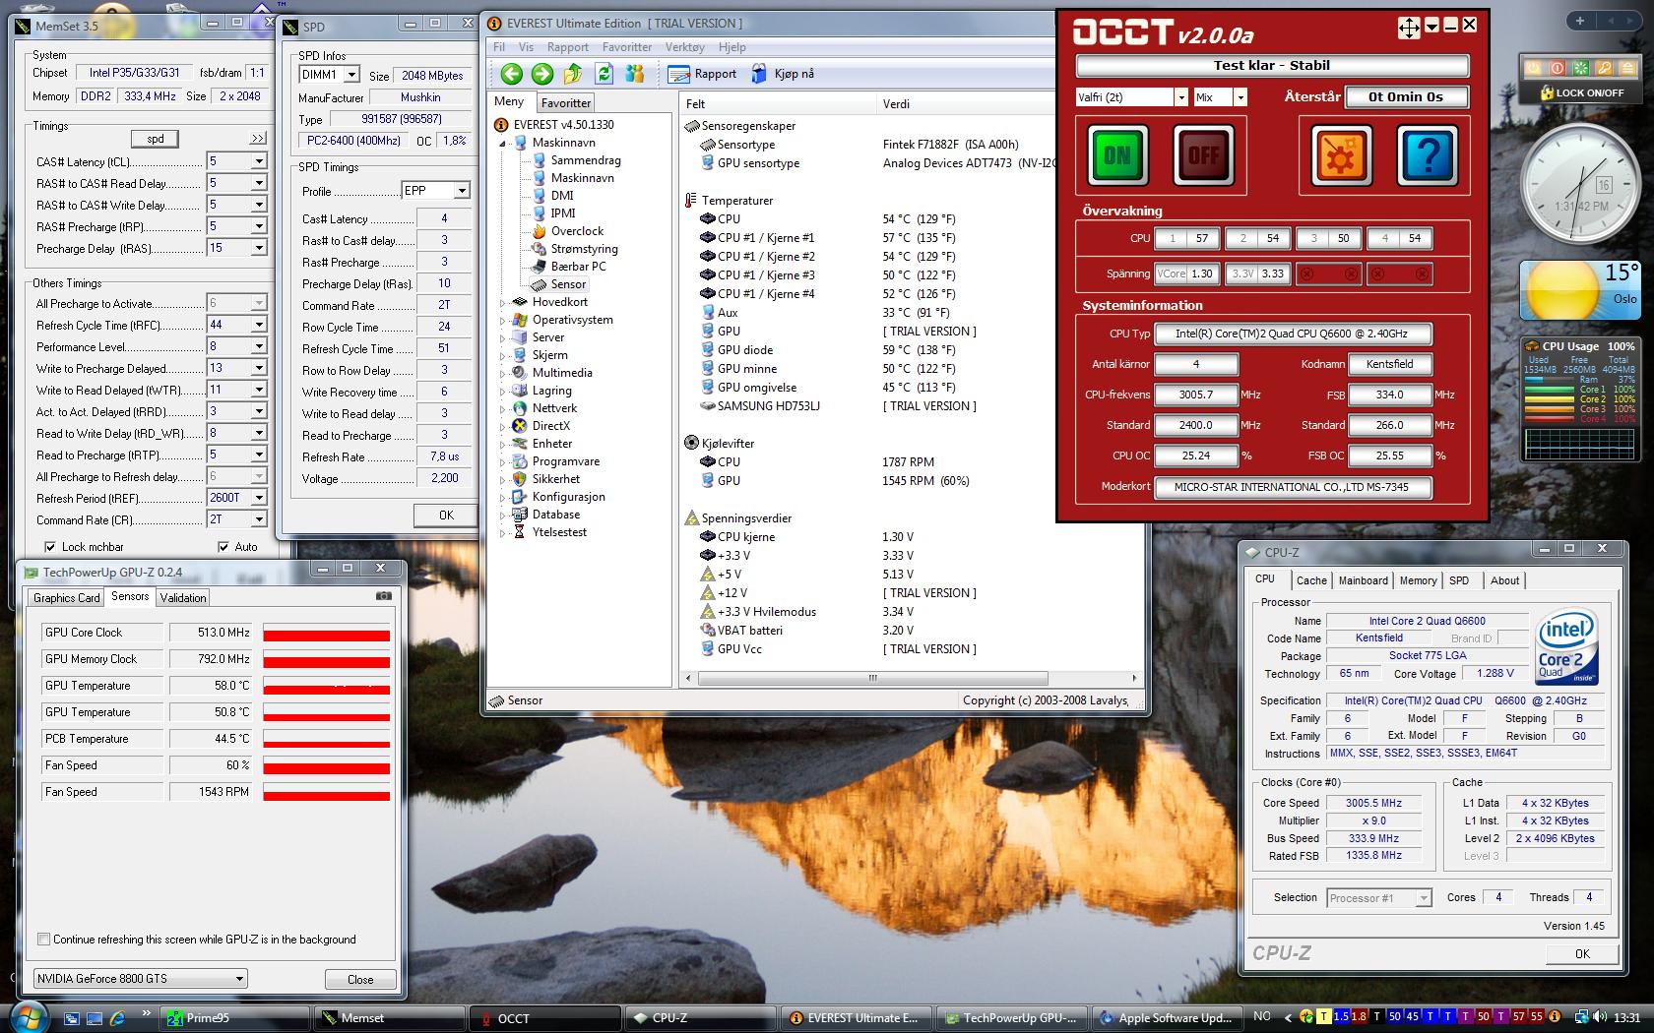Open OCCT help question mark button
The image size is (1654, 1033).
click(1428, 154)
